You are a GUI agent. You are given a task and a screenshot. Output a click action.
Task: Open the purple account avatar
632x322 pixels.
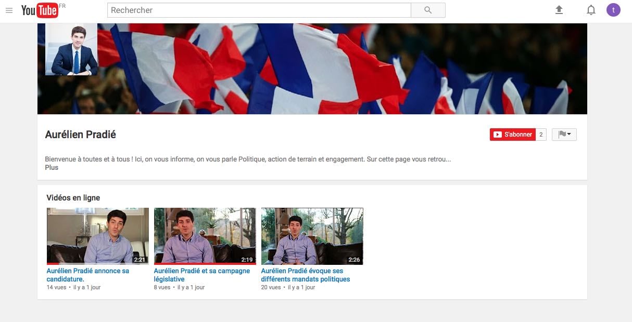pyautogui.click(x=613, y=10)
